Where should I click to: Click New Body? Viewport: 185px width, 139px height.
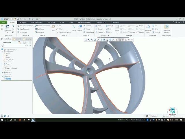(39, 32)
